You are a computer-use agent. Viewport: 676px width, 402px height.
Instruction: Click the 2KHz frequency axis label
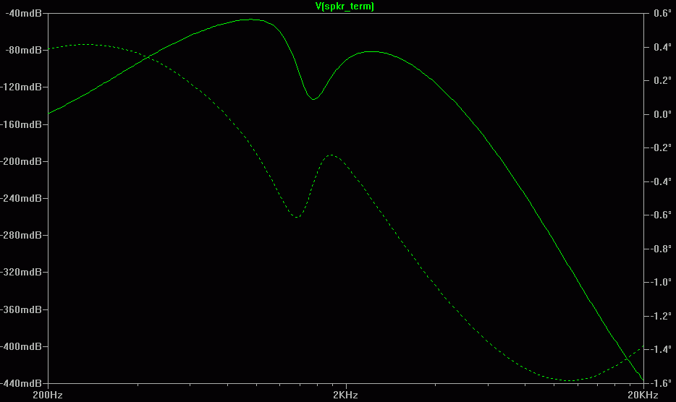(x=345, y=395)
